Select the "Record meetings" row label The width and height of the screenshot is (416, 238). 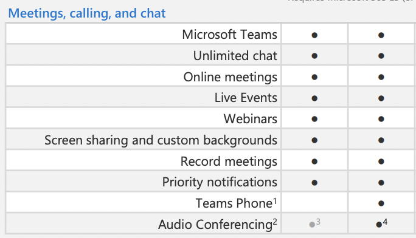229,161
